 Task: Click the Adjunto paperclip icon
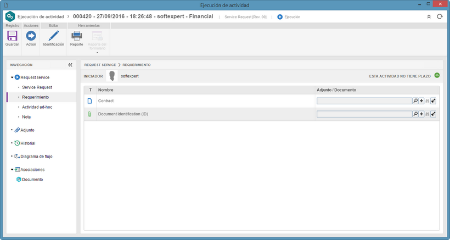pyautogui.click(x=17, y=130)
